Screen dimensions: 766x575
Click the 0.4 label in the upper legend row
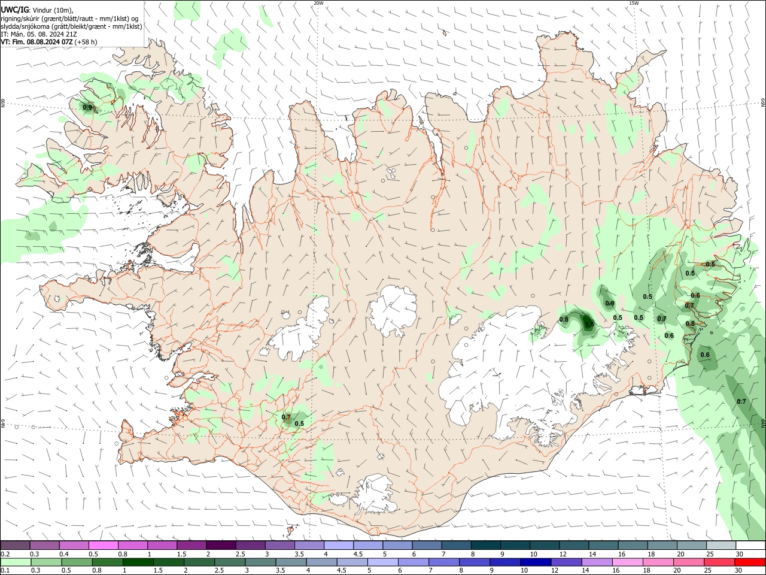click(64, 554)
